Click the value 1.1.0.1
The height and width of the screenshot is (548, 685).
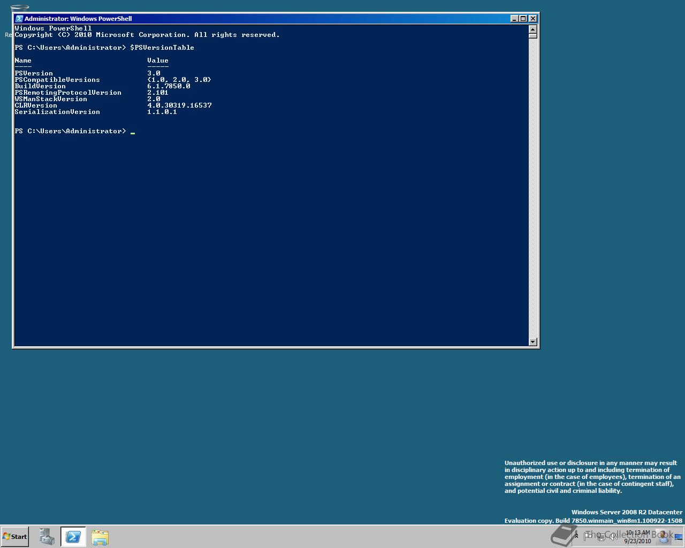(x=162, y=112)
